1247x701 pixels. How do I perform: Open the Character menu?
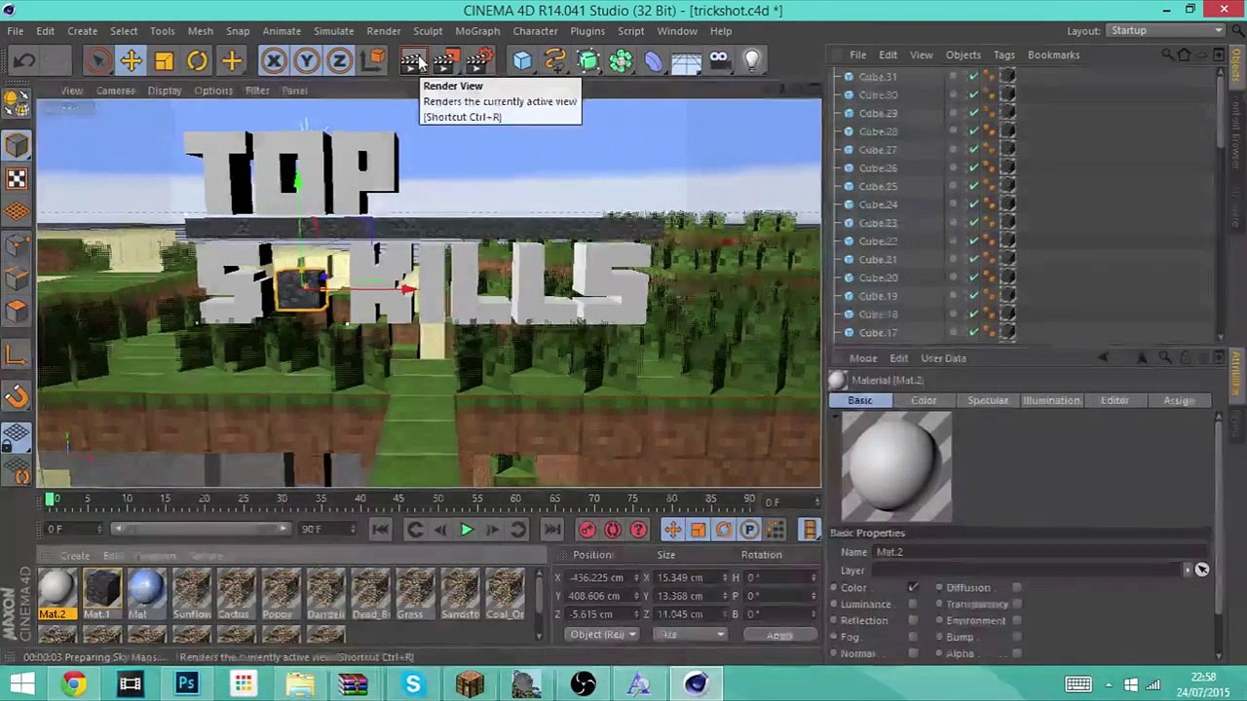pyautogui.click(x=535, y=31)
